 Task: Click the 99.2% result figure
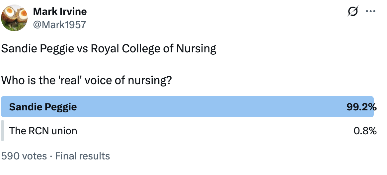(361, 107)
